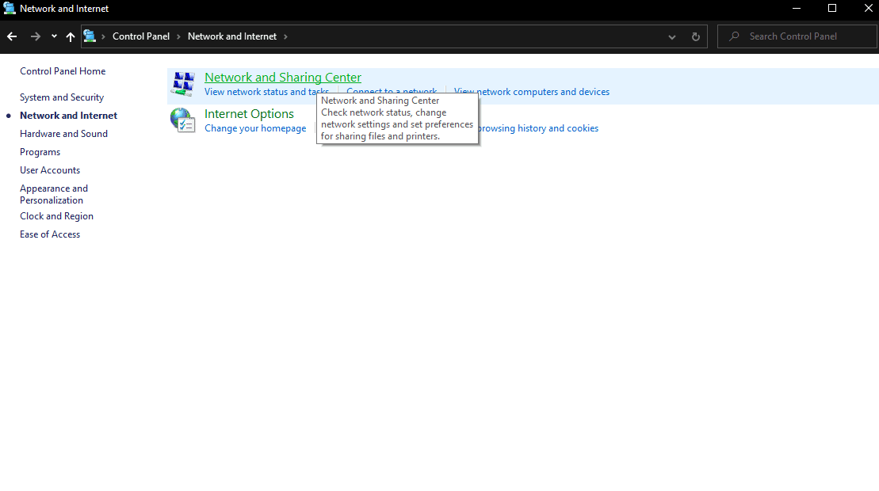Select System and Security in the sidebar
Image resolution: width=879 pixels, height=491 pixels.
(x=61, y=97)
